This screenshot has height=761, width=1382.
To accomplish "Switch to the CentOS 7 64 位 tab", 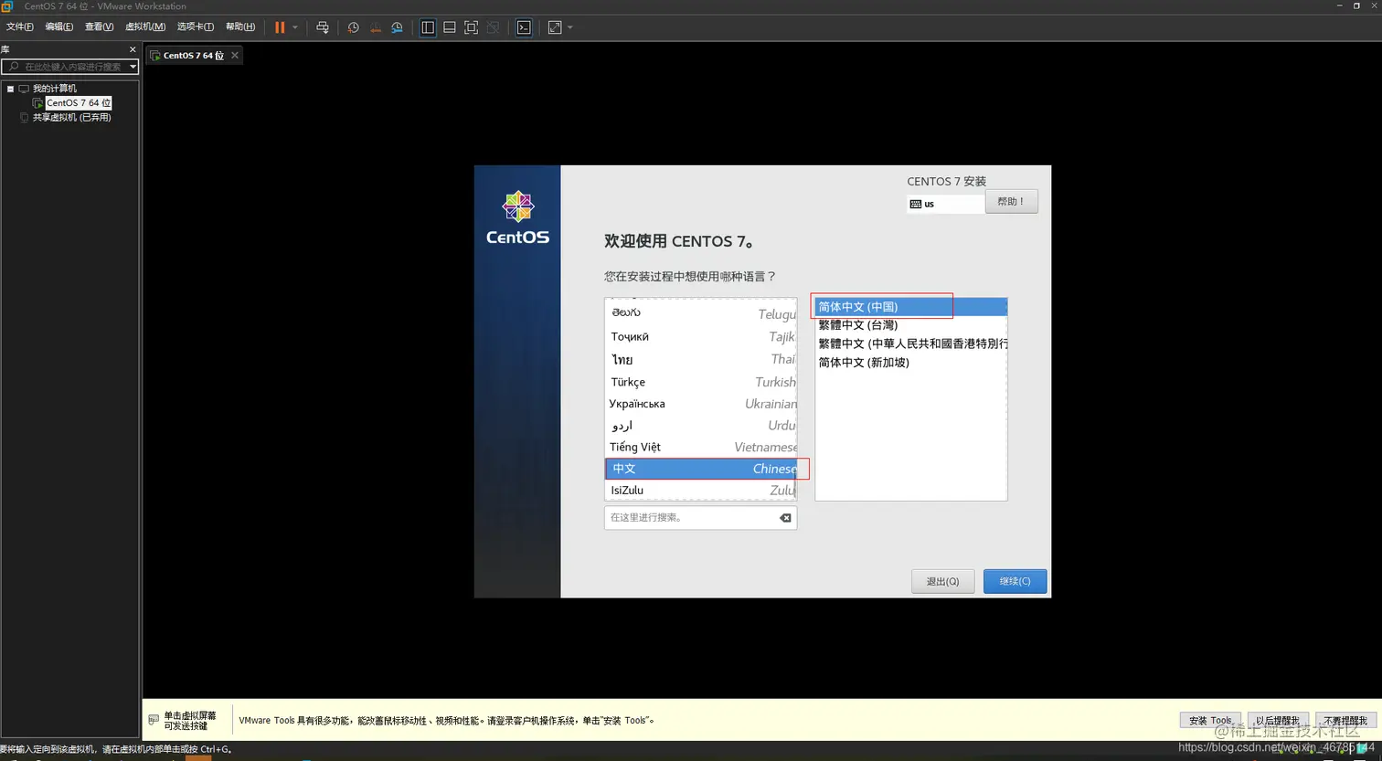I will (189, 55).
